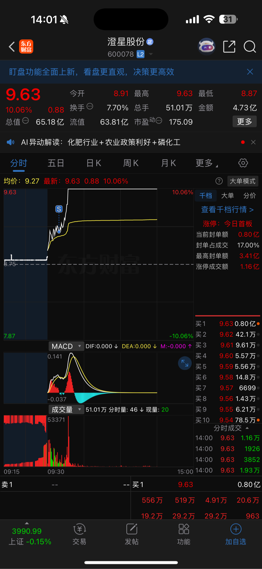Select 买5 row at 9.59
This screenshot has height=569, width=262.
(x=228, y=366)
